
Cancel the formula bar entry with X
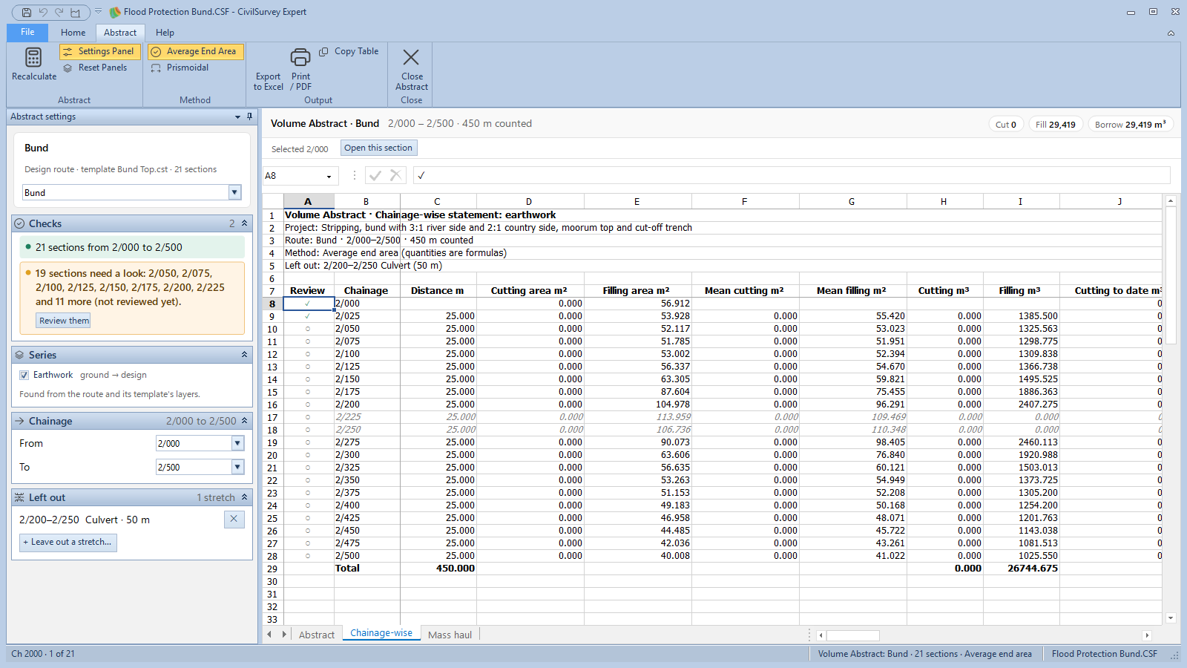395,175
